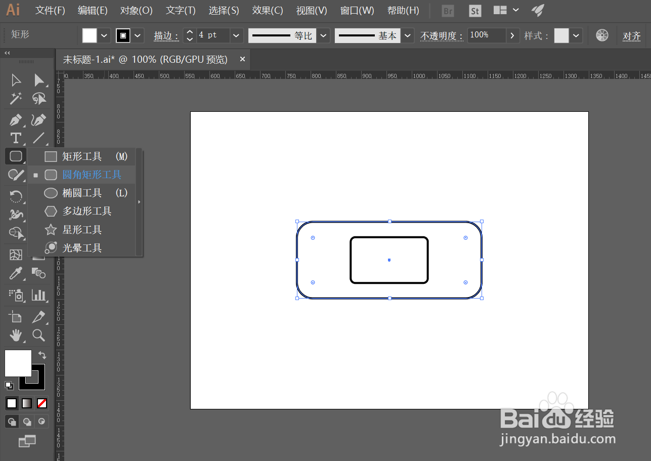Viewport: 651px width, 461px height.
Task: Open the graphic style dropdown
Action: 576,35
